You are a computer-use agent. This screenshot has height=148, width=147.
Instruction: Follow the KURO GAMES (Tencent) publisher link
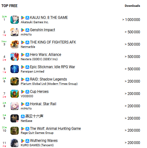coord(37,145)
